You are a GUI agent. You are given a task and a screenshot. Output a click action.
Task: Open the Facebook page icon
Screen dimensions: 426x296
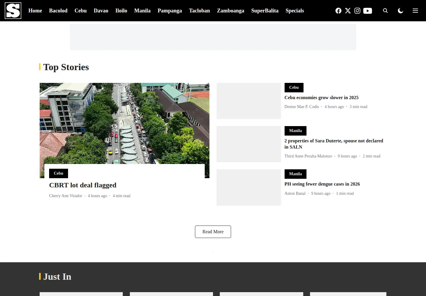point(338,11)
